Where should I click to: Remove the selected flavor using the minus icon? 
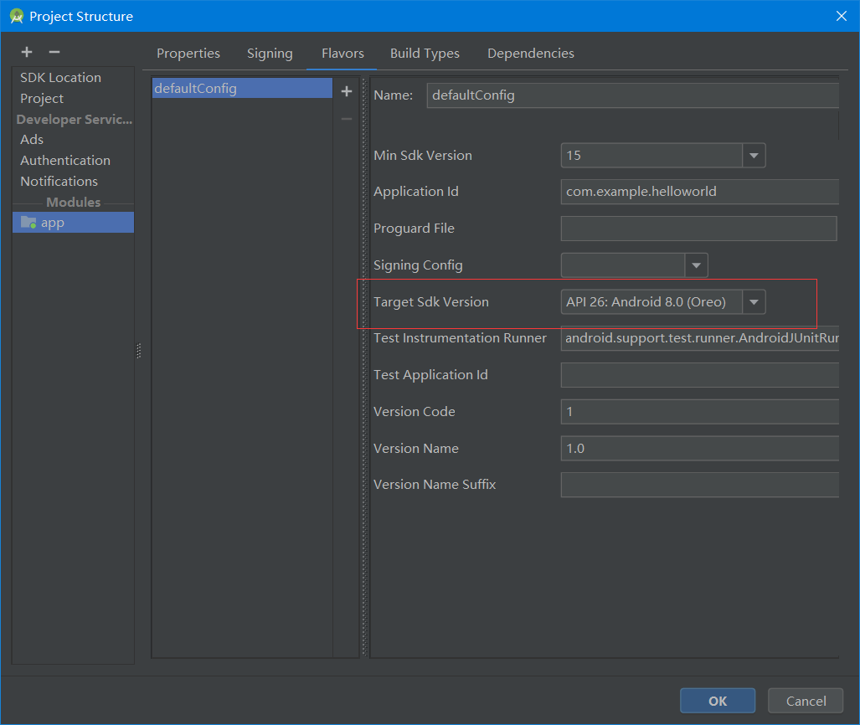click(x=346, y=118)
